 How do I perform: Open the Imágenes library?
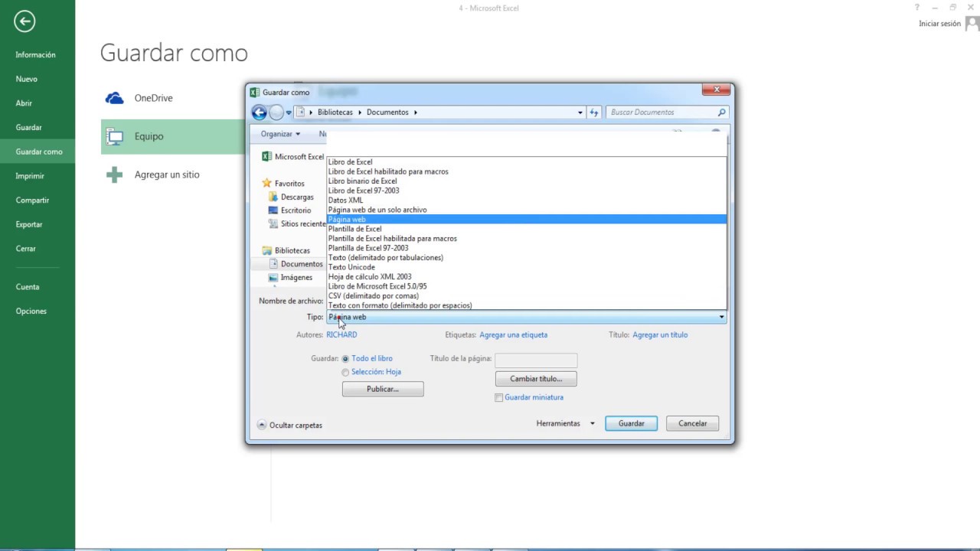[x=290, y=278]
